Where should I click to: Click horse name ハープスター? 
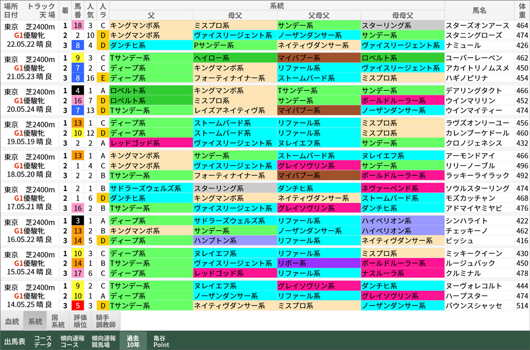(467, 296)
